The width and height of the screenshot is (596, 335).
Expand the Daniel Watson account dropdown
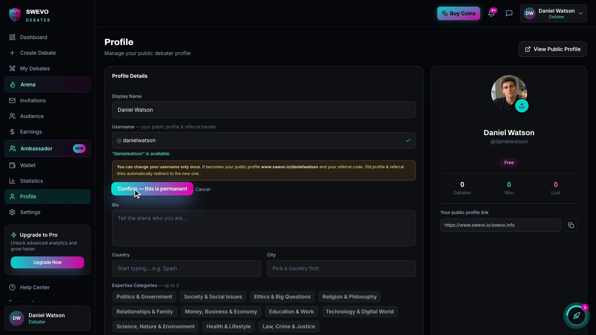(554, 13)
